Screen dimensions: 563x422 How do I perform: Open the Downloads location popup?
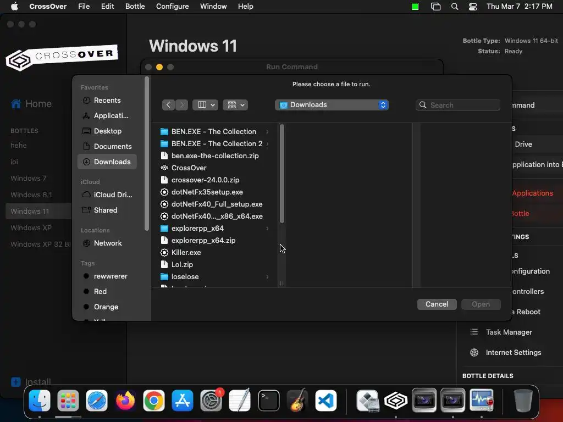coord(332,105)
